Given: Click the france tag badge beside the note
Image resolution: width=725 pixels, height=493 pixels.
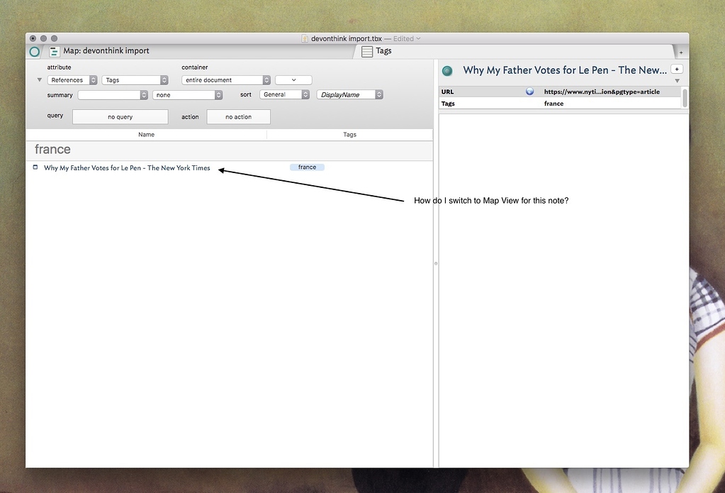Looking at the screenshot, I should [306, 167].
